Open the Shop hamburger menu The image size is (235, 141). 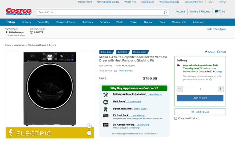pyautogui.click(x=10, y=22)
